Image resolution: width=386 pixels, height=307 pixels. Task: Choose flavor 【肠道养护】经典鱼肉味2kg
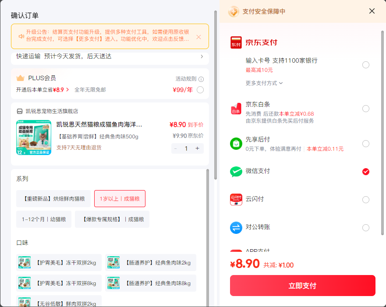point(151,262)
